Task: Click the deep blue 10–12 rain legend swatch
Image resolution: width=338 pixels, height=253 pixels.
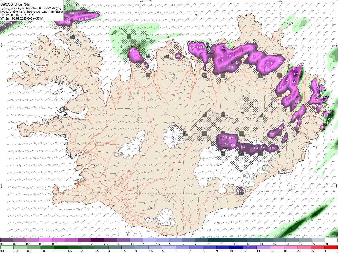Action: pos(236,247)
